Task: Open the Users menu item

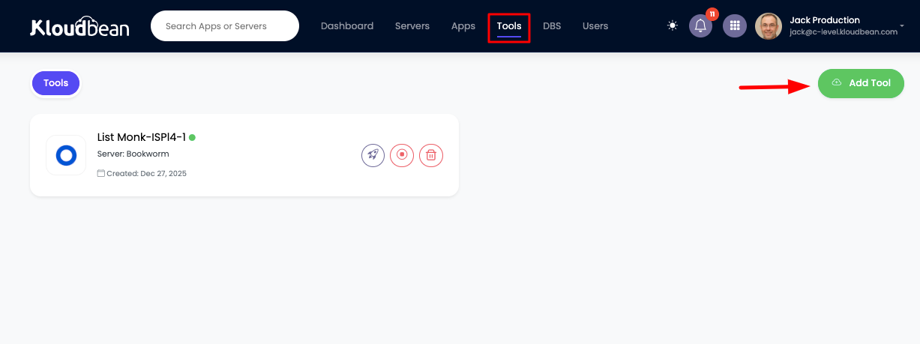Action: [595, 26]
